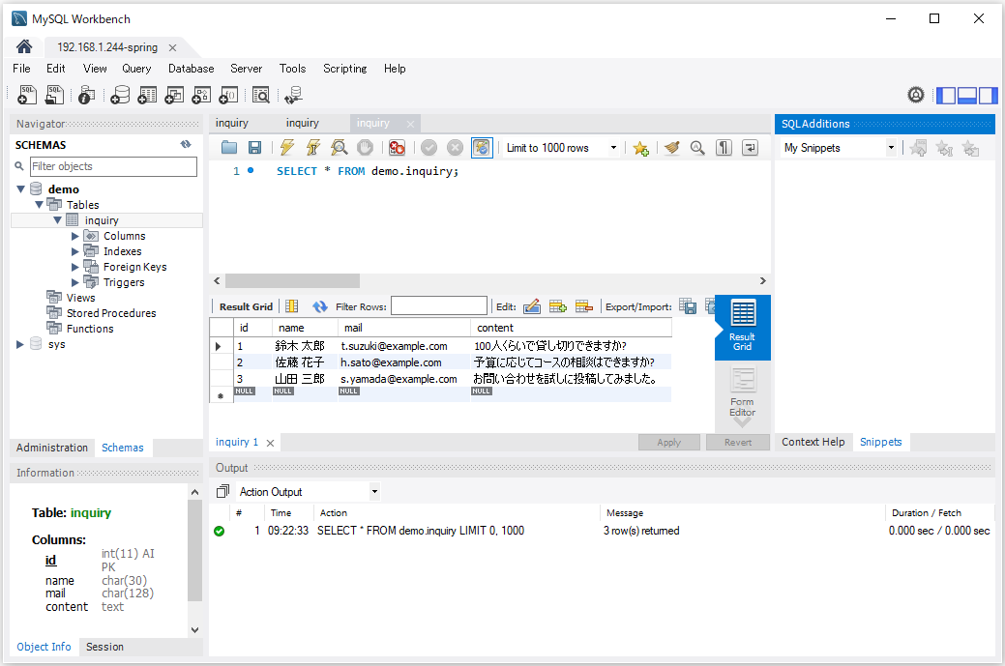Click the Filter Rows input field
Image resolution: width=1005 pixels, height=666 pixels.
[x=439, y=306]
